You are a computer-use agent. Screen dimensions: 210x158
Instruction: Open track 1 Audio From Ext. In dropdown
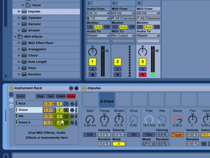[x=98, y=13]
